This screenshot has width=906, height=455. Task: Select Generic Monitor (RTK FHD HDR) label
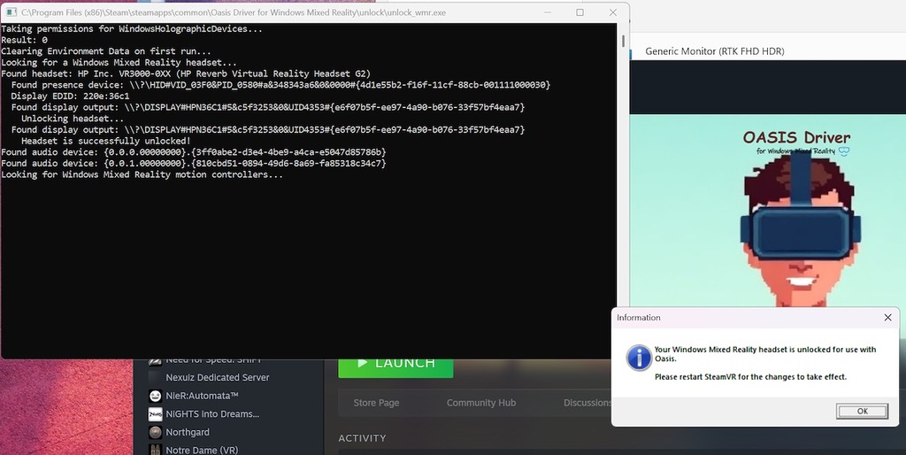715,51
